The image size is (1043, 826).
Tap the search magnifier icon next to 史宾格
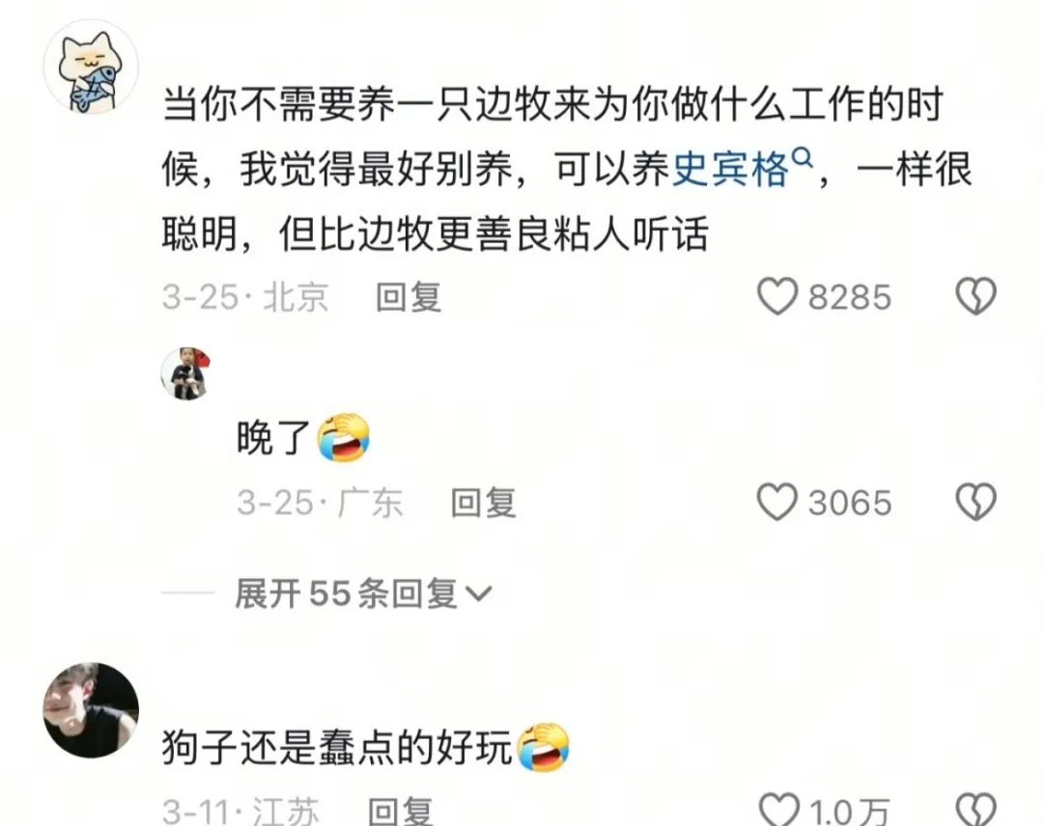(803, 157)
